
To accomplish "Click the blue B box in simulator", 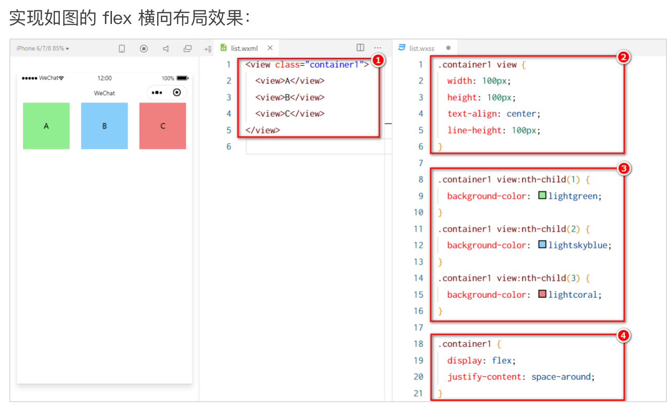I will click(x=104, y=126).
